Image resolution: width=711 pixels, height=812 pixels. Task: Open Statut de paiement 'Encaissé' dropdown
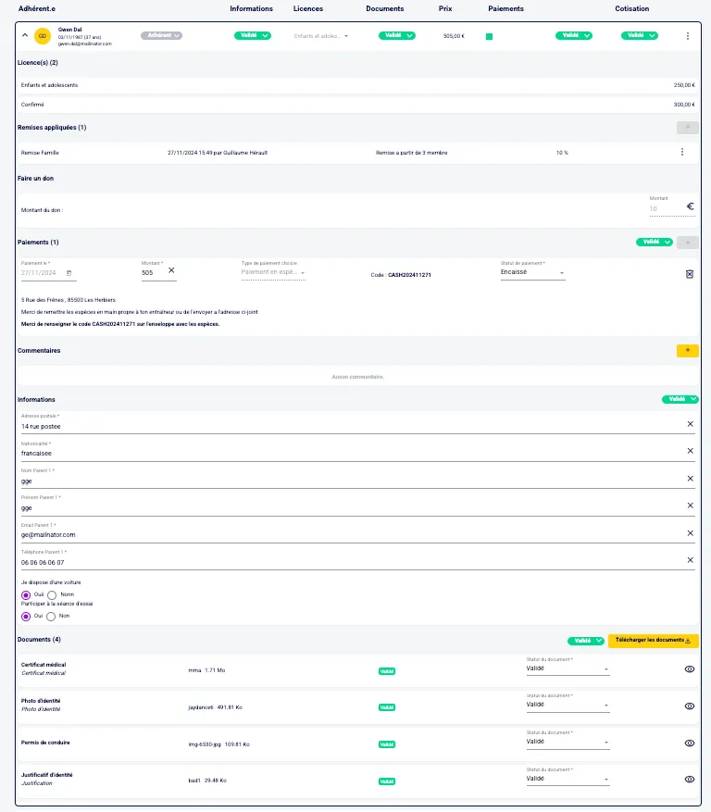(x=532, y=273)
